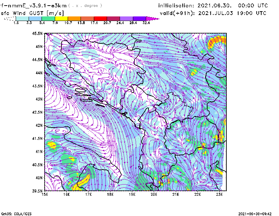This screenshot has height=216, width=279.
Task: Click legend value '32.6'
Action: point(146,23)
